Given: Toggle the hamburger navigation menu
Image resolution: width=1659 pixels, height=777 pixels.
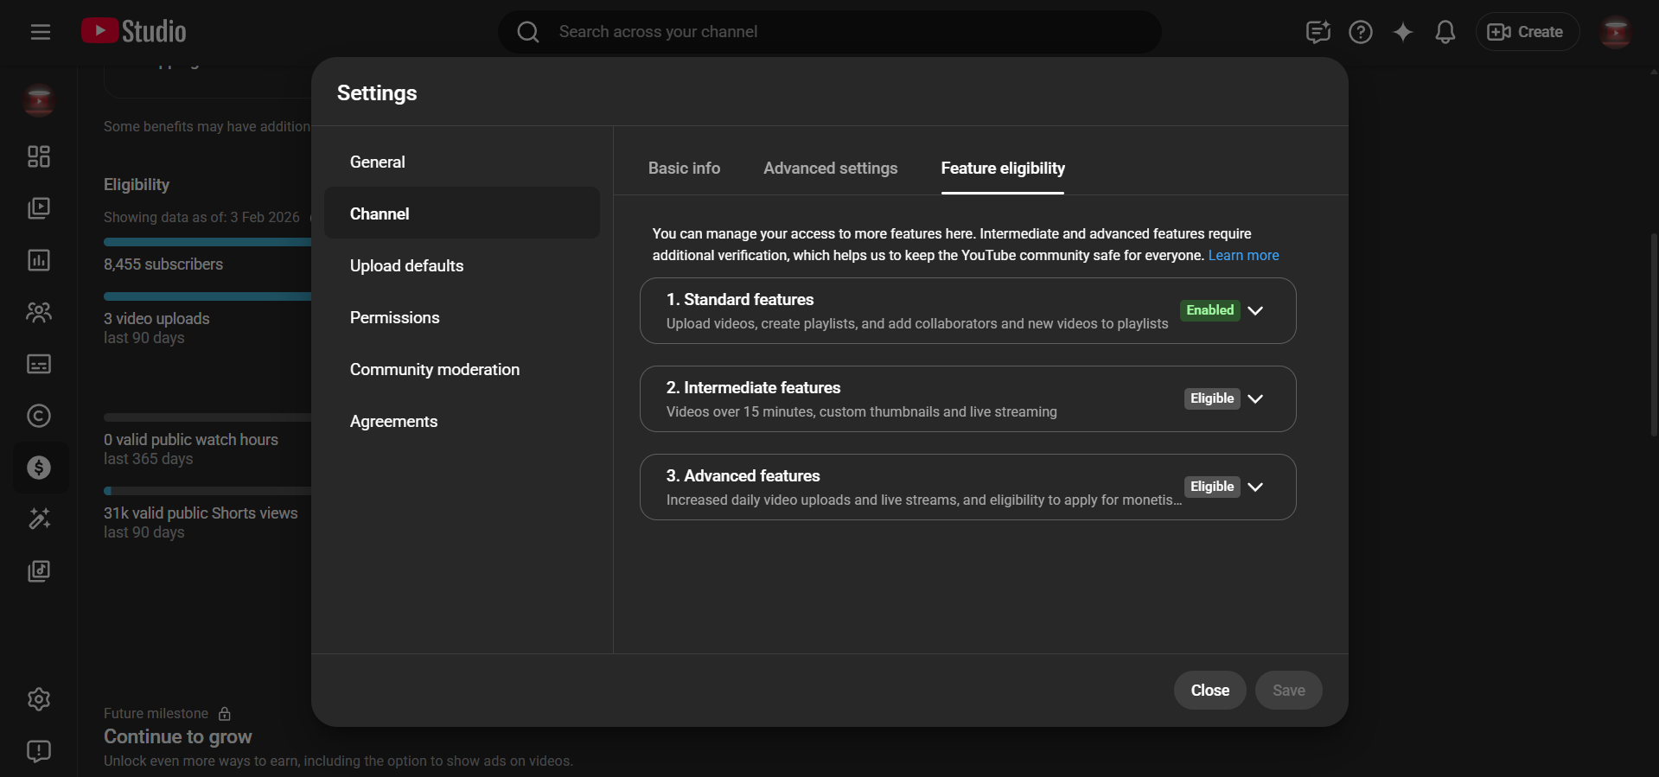Looking at the screenshot, I should (x=41, y=32).
